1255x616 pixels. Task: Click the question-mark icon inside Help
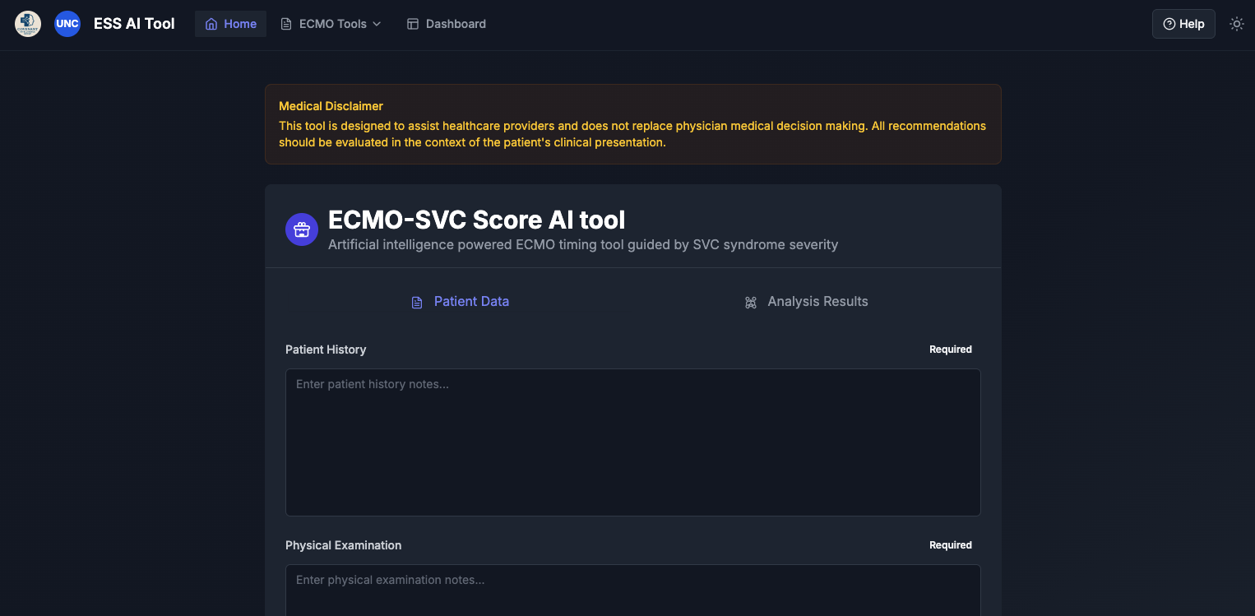coord(1169,24)
